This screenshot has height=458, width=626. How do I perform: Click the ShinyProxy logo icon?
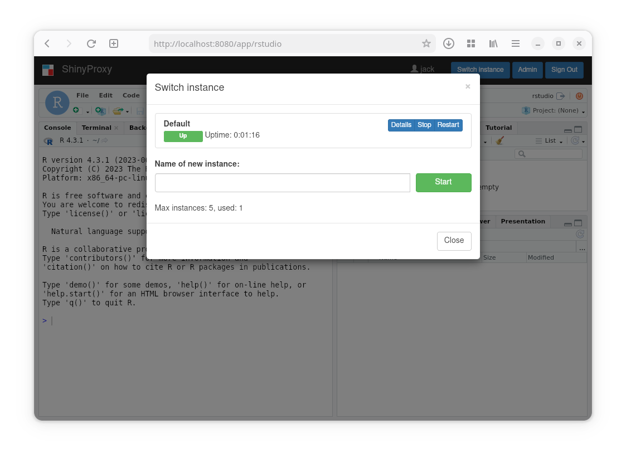[48, 70]
